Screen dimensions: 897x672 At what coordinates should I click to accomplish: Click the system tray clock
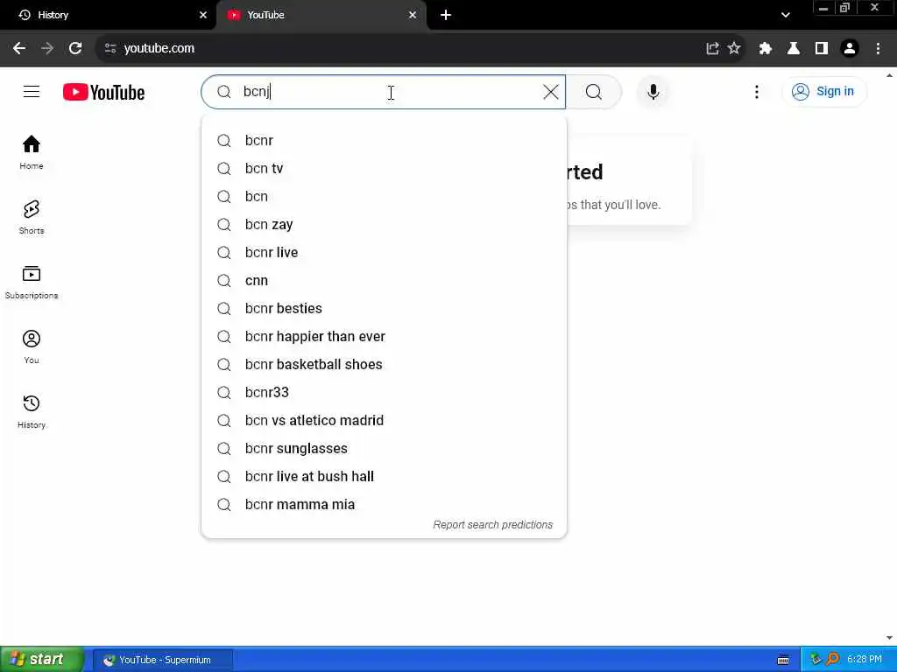864,660
